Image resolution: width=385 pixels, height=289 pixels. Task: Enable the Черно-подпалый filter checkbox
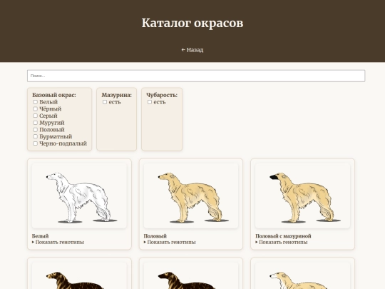[36, 143]
